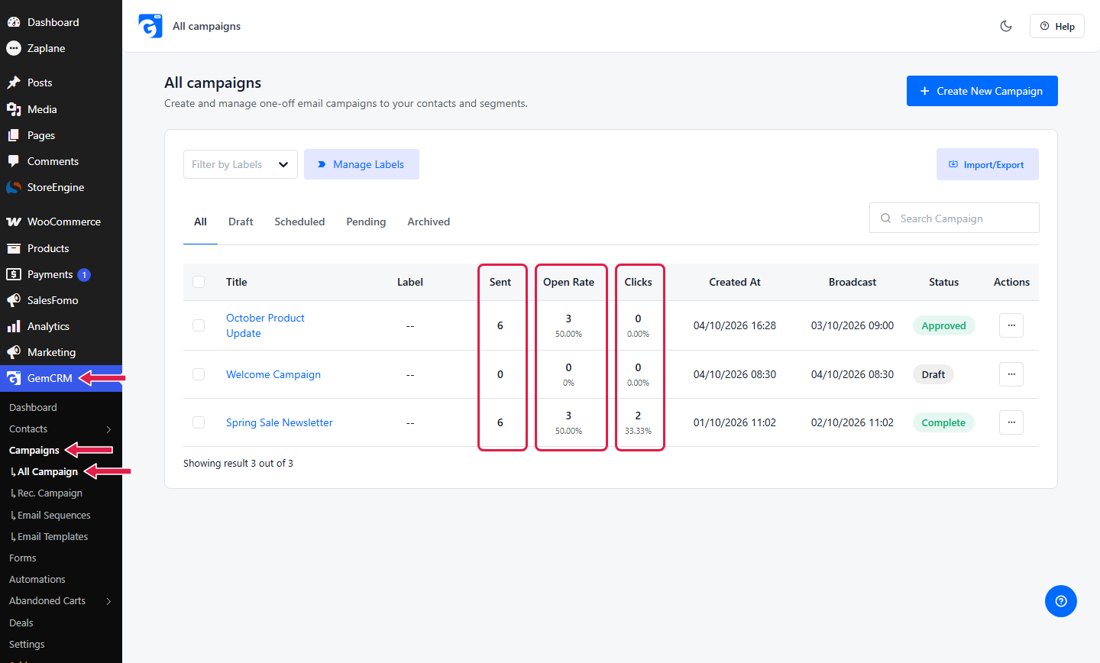Open WooCommerce icon in the sidebar

(x=14, y=222)
